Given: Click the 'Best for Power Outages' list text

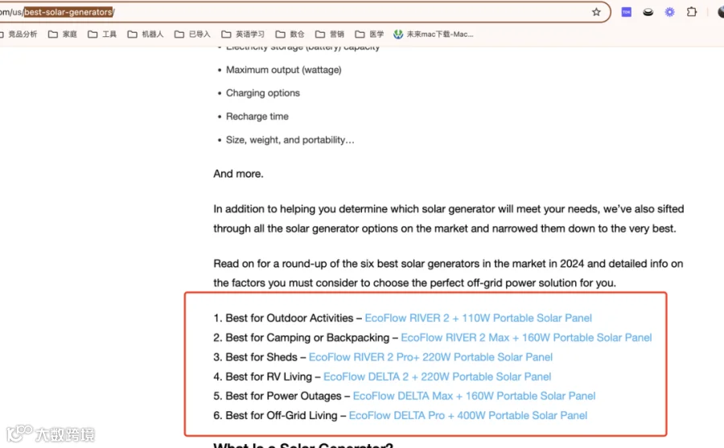Looking at the screenshot, I should [x=283, y=397].
